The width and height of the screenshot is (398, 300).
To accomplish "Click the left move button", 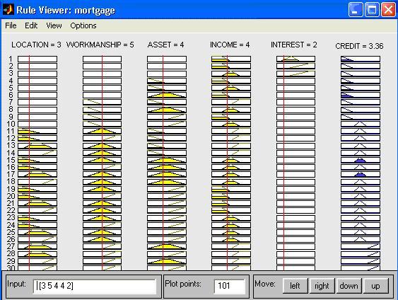I will click(295, 286).
